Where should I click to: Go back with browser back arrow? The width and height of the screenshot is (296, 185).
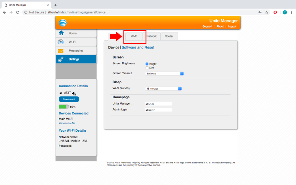[4, 12]
